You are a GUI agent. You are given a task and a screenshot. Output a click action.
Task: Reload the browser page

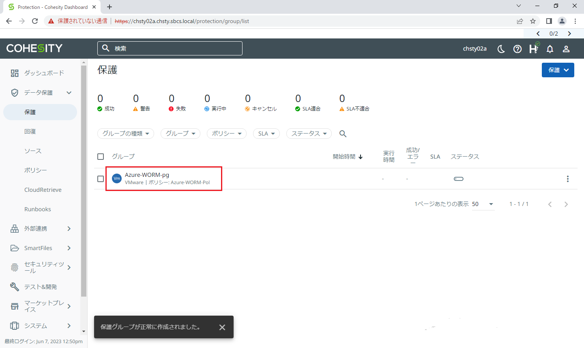coord(35,21)
